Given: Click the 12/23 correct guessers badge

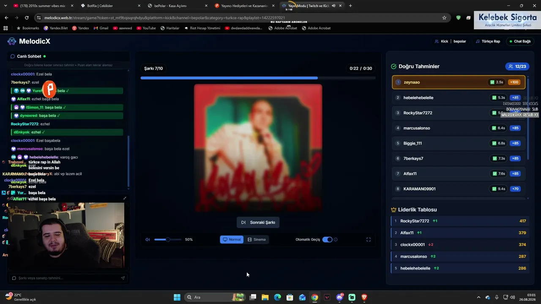Looking at the screenshot, I should coord(517,66).
